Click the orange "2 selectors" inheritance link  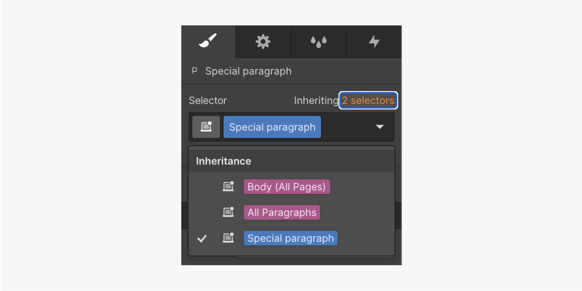click(368, 100)
